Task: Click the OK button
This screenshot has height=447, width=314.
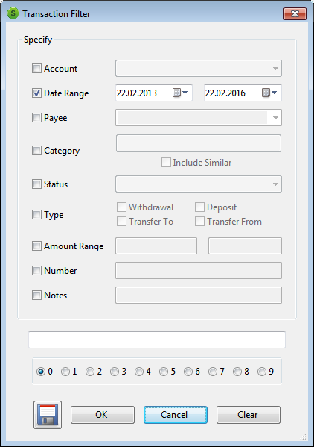Action: pos(103,415)
